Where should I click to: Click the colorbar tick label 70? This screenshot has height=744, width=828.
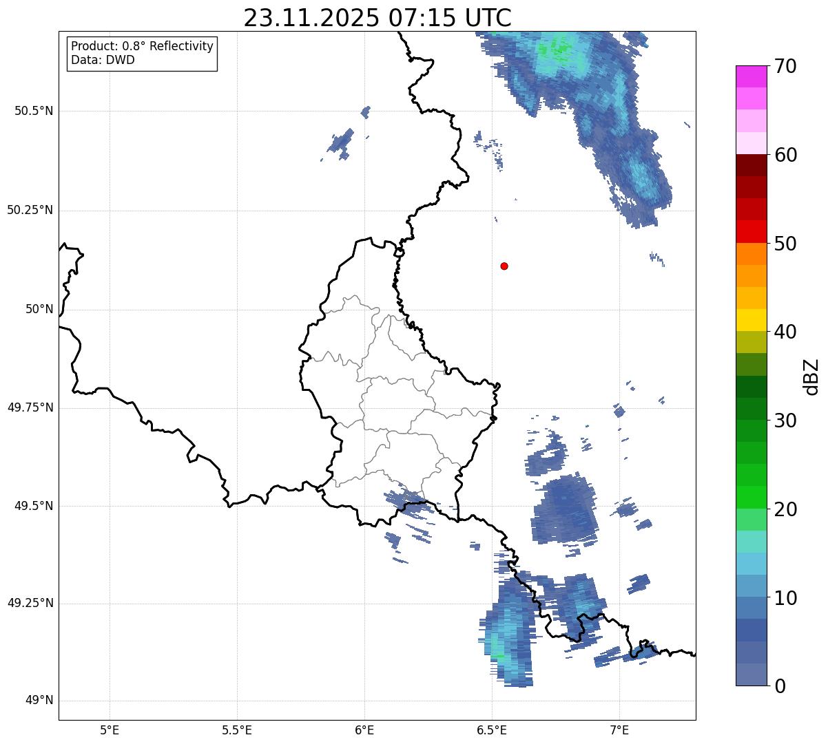click(785, 66)
